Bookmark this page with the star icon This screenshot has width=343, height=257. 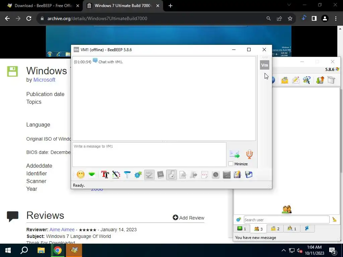click(290, 19)
